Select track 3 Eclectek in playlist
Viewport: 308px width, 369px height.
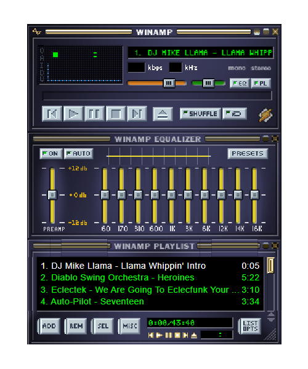[150, 290]
